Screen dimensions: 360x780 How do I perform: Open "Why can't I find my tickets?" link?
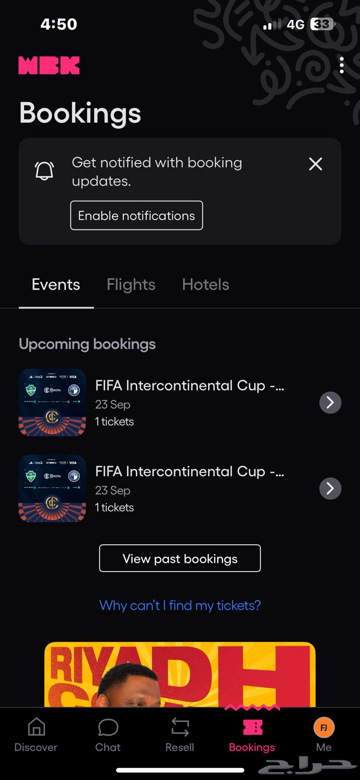point(180,605)
